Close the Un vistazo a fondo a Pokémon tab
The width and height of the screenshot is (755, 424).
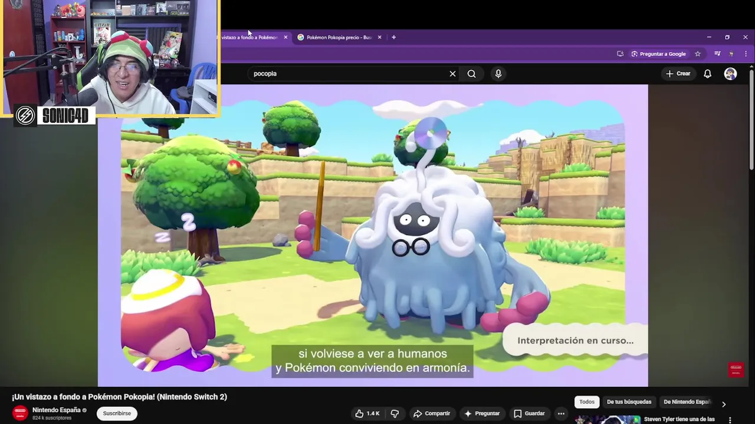click(285, 37)
